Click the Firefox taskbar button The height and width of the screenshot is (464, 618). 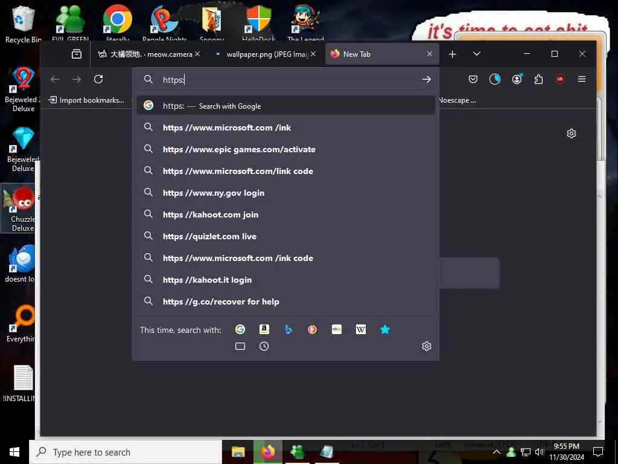coord(267,452)
